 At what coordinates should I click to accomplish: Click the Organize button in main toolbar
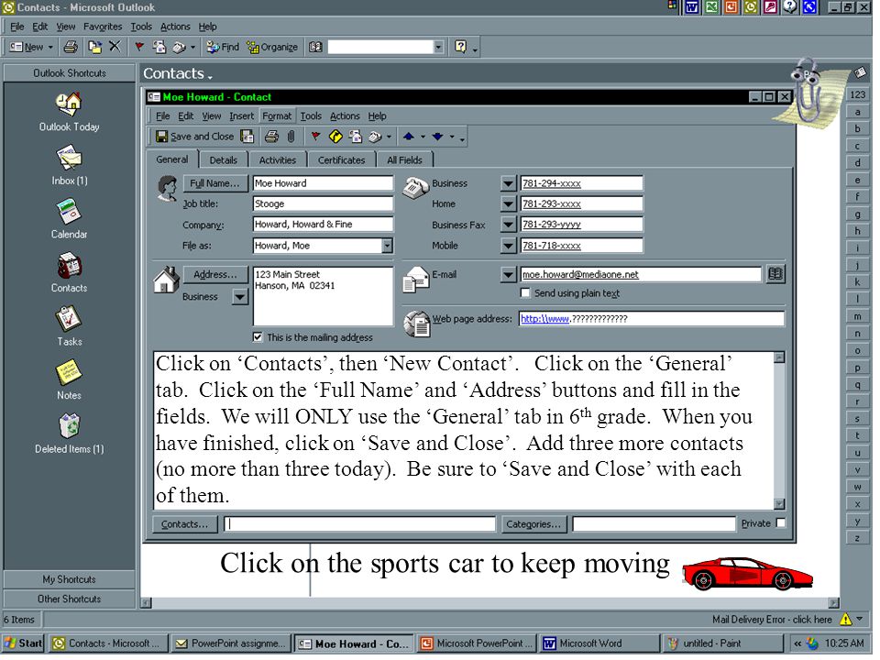click(x=273, y=47)
